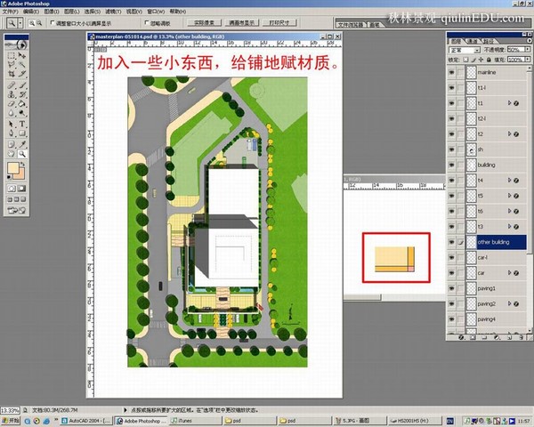Screen dimensions: 534x427
Task: Select the Magic Wand tool
Action: tap(21, 64)
